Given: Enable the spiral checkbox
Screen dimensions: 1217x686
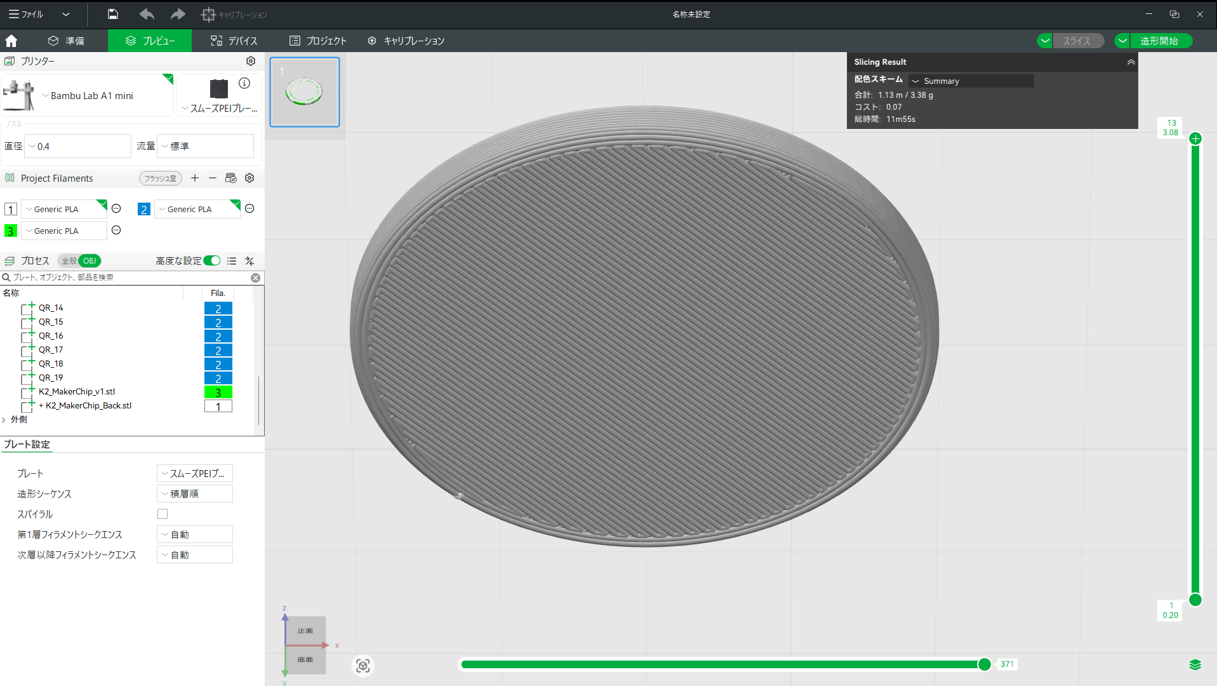Looking at the screenshot, I should click(163, 514).
